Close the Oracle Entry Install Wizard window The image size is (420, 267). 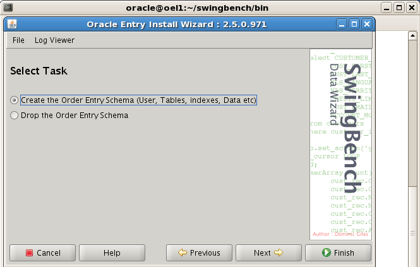(367, 25)
